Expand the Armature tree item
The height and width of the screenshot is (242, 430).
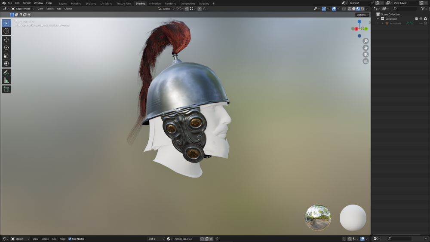click(x=382, y=23)
